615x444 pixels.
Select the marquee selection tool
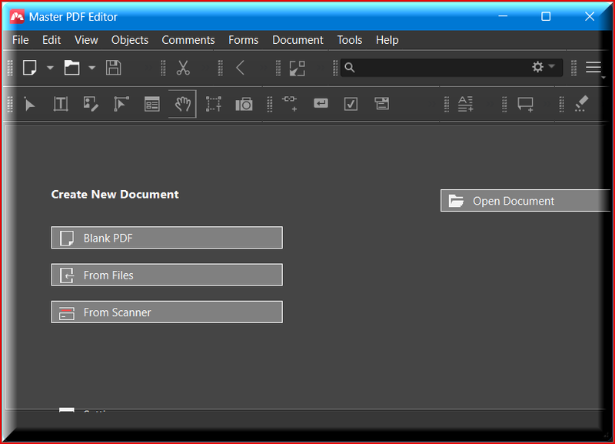tap(214, 104)
